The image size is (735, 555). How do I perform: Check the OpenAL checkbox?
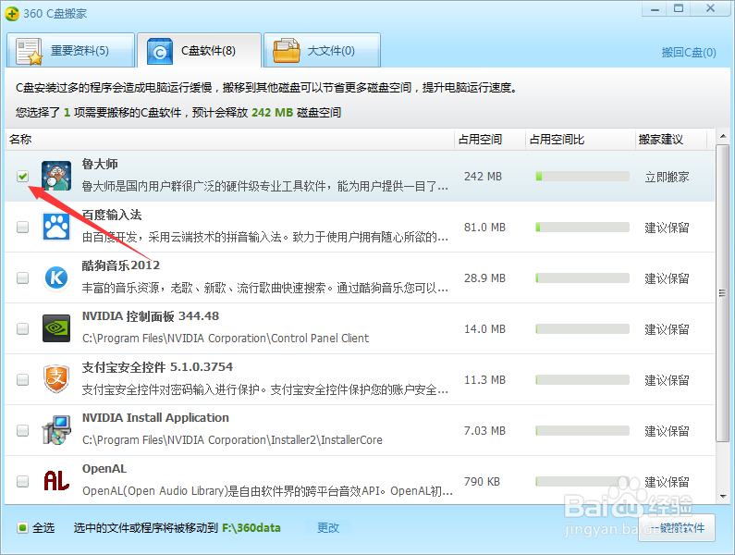click(22, 481)
